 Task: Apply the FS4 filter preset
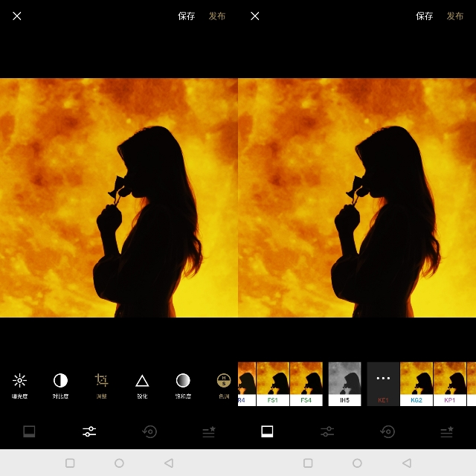coord(306,383)
